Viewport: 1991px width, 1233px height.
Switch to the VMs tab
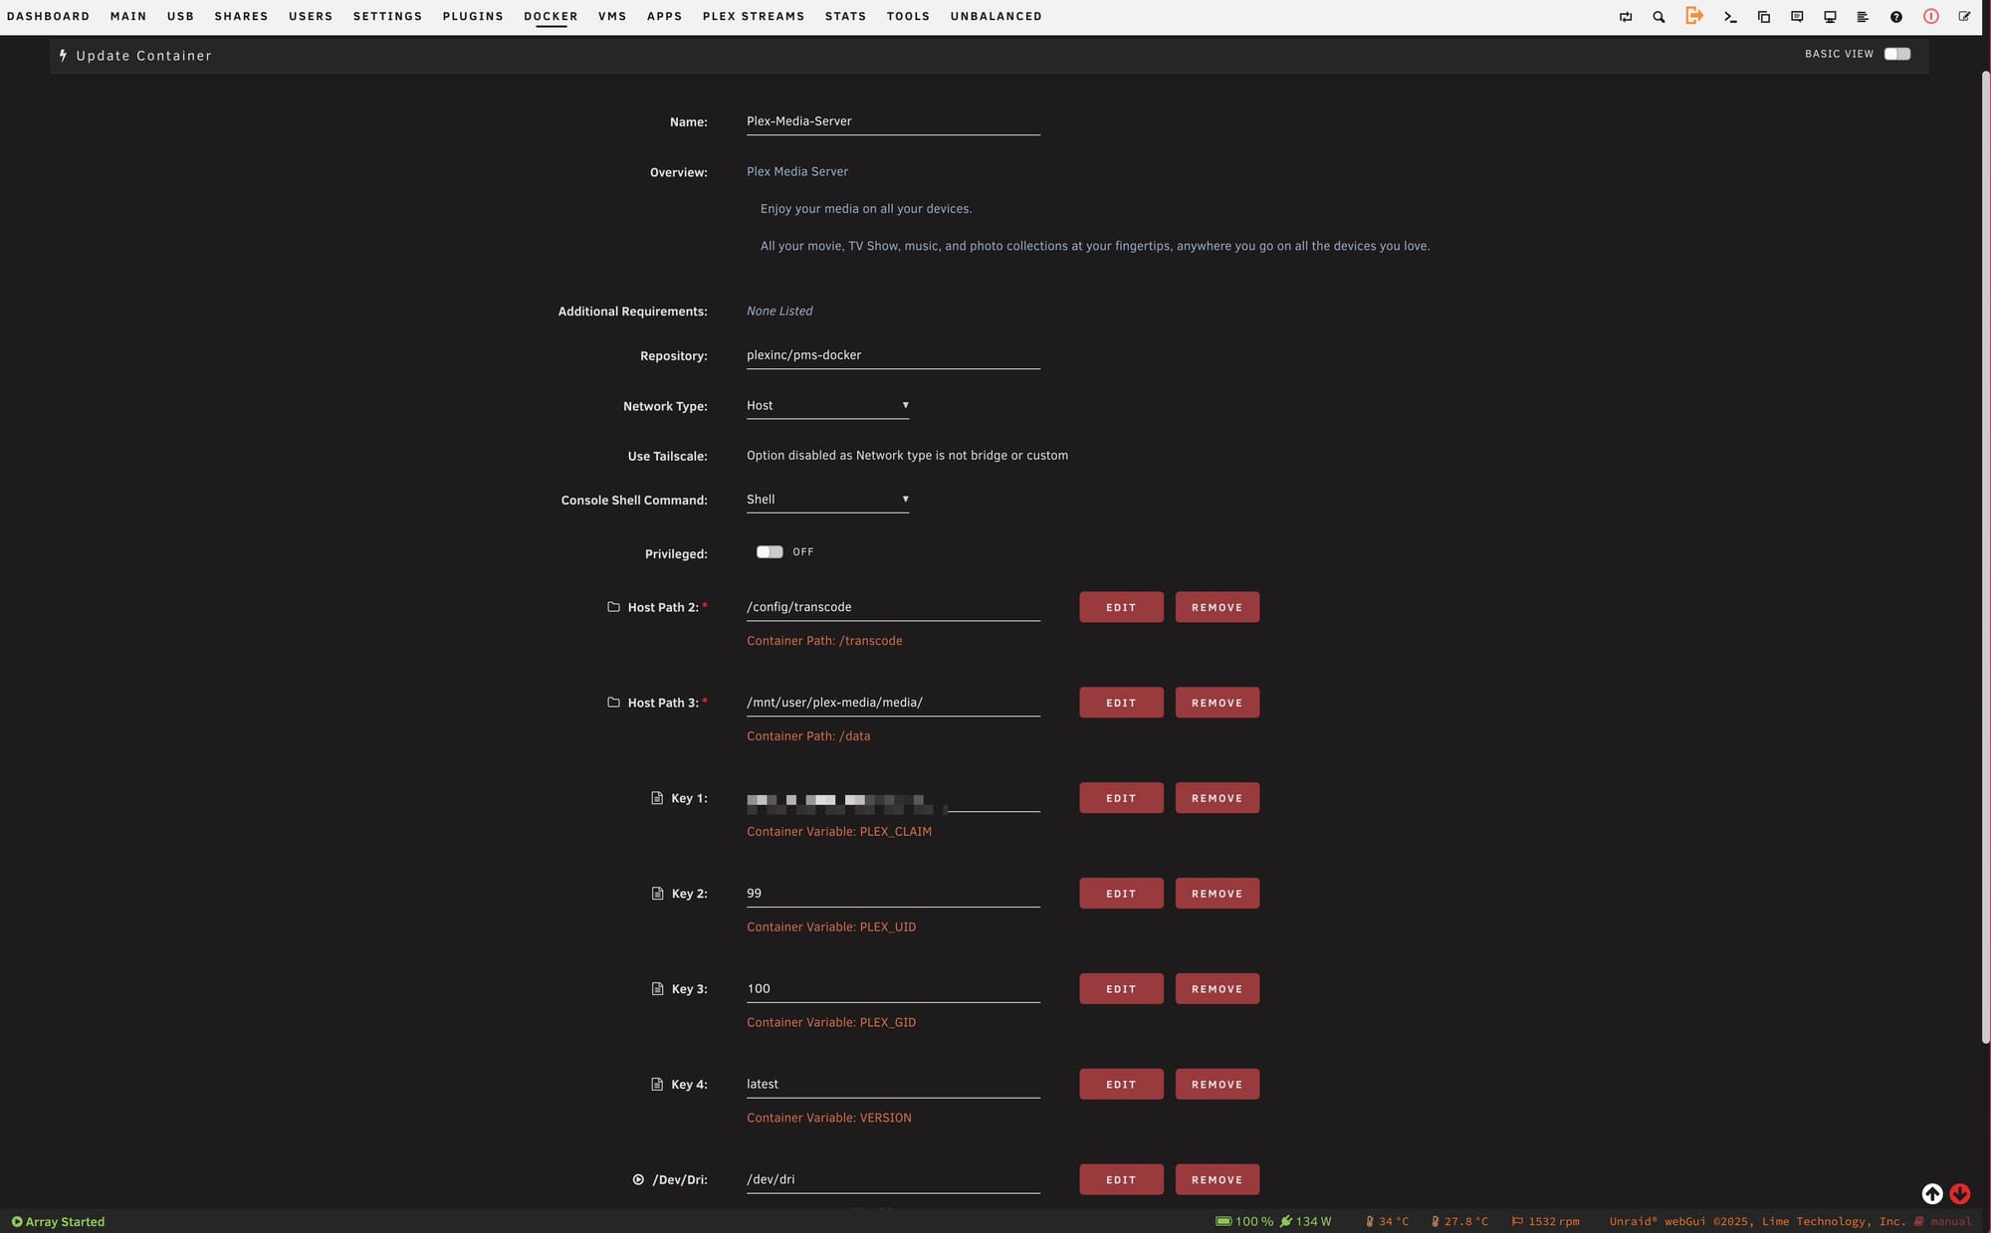612,16
